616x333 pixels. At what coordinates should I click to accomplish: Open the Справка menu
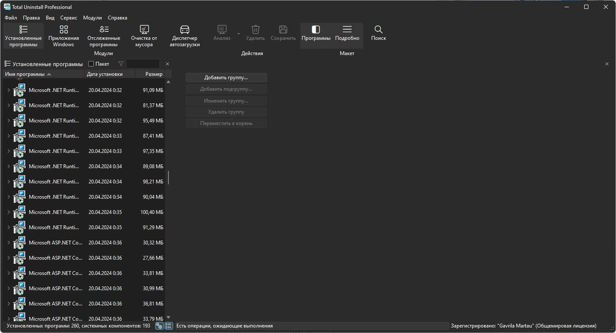pos(118,17)
